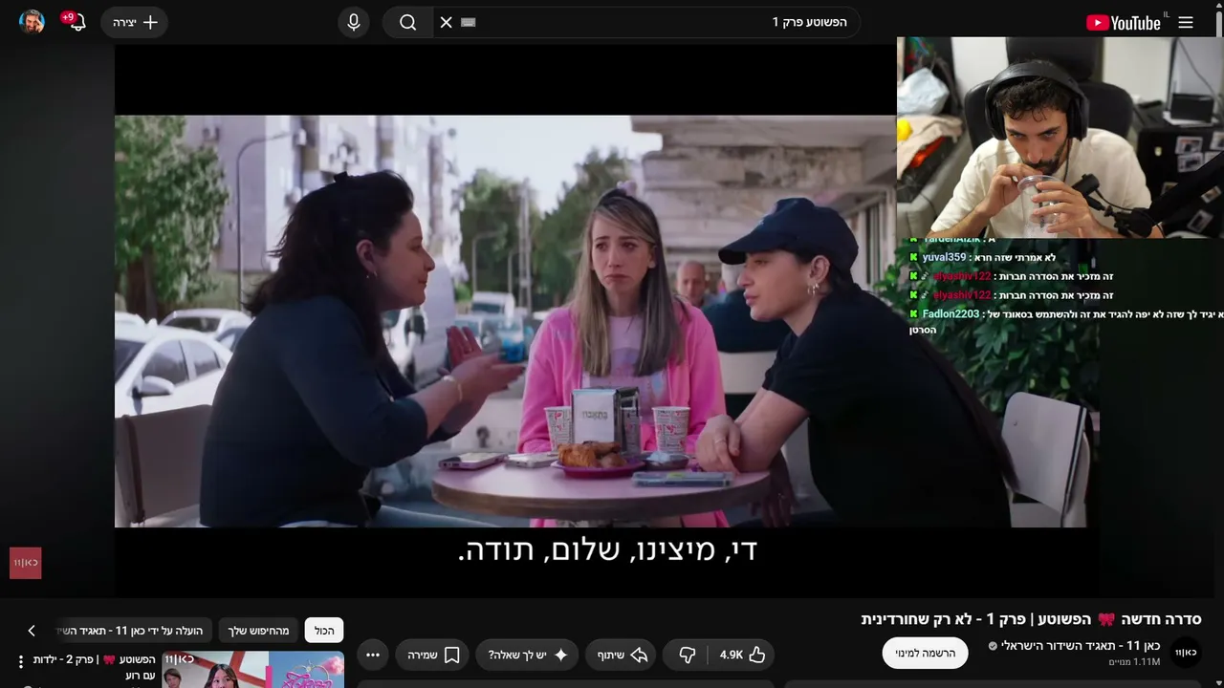Open the notifications bell
The image size is (1224, 688).
tap(76, 22)
